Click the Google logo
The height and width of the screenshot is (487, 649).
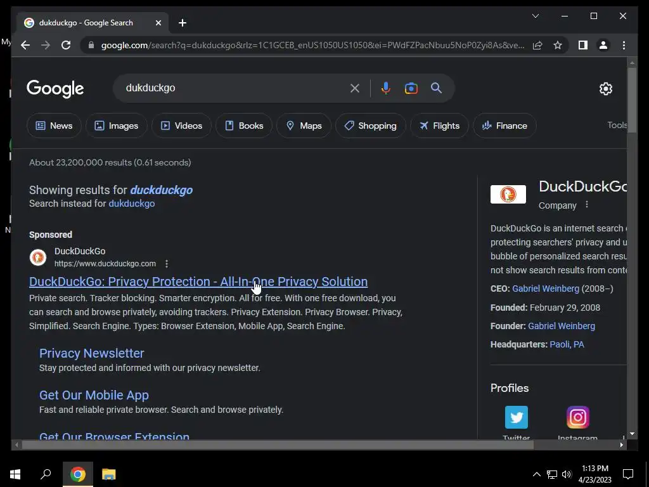pyautogui.click(x=55, y=89)
